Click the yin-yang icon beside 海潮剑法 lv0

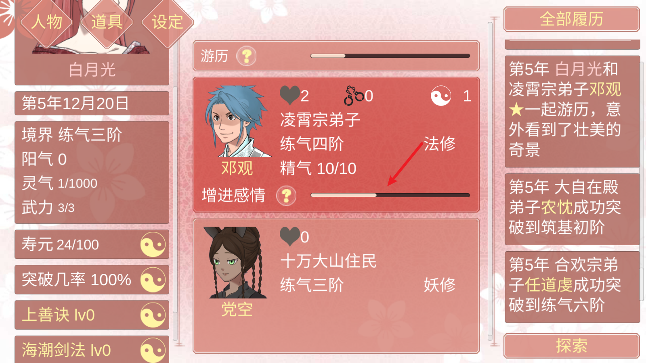153,350
